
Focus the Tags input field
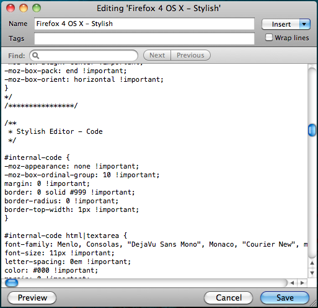144,38
